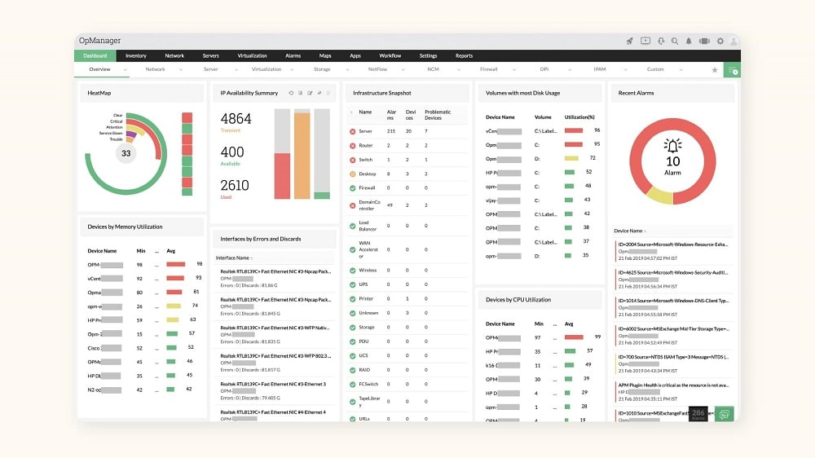Screen dimensions: 815x458
Task: Select the Load Balancer row name
Action: pos(368,226)
